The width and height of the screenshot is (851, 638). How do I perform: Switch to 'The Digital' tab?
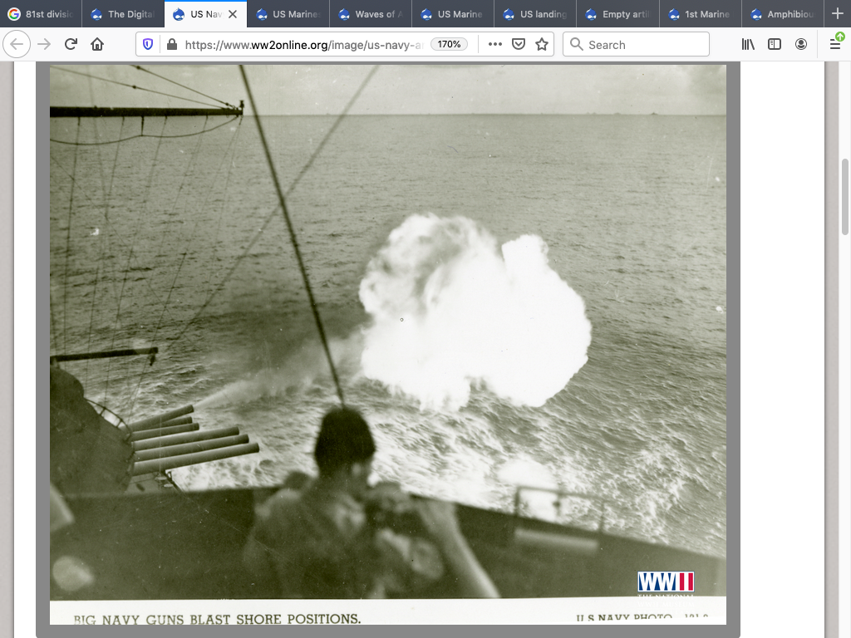[x=123, y=14]
